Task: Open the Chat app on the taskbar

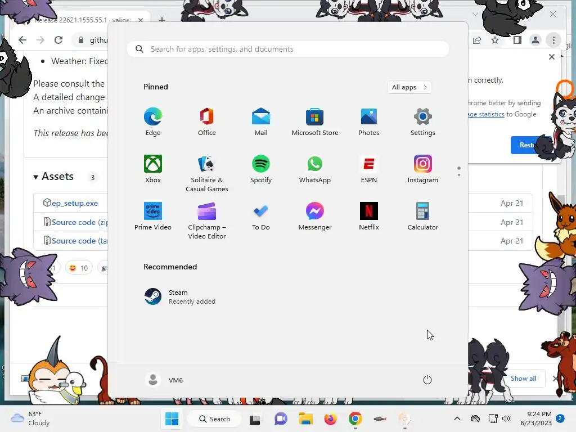Action: point(281,418)
